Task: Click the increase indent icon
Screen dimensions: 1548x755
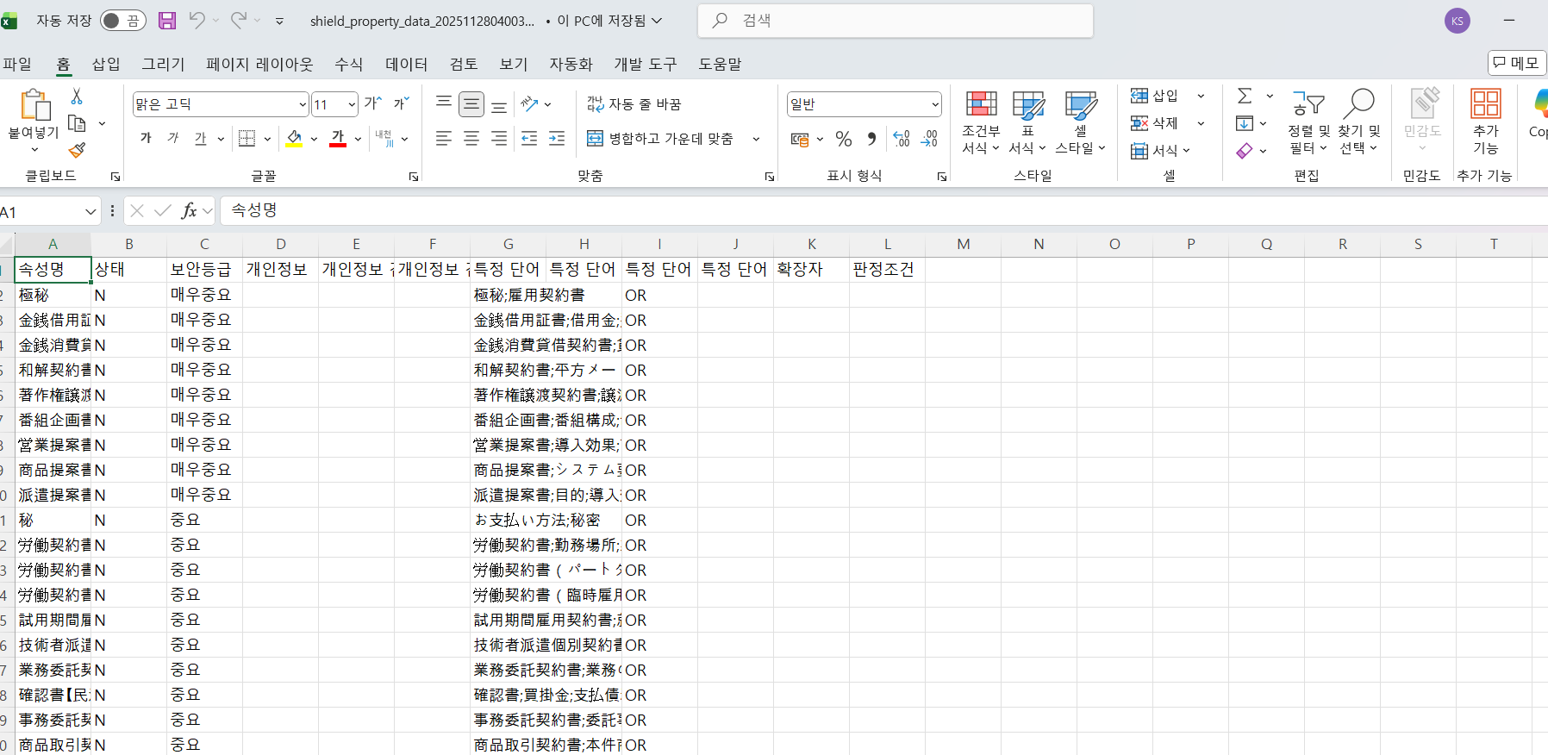Action: pos(557,139)
